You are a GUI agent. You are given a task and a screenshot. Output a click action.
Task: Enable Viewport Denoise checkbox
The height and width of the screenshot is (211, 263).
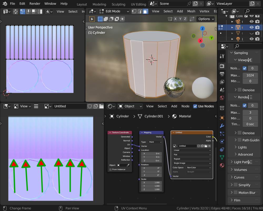click(240, 90)
